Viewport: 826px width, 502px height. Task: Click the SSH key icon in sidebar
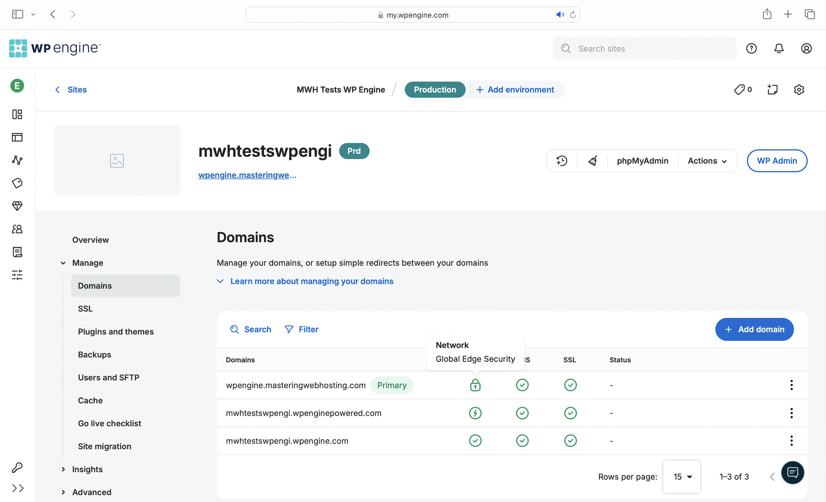click(17, 468)
